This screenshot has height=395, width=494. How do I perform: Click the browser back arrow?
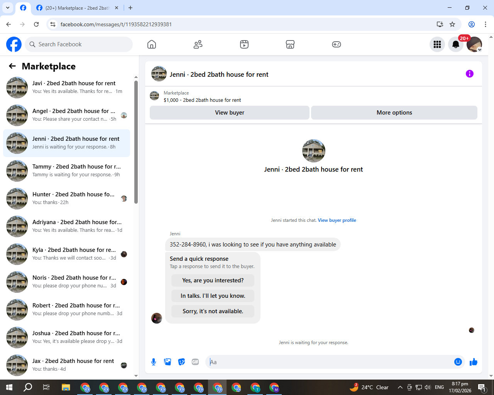8,24
